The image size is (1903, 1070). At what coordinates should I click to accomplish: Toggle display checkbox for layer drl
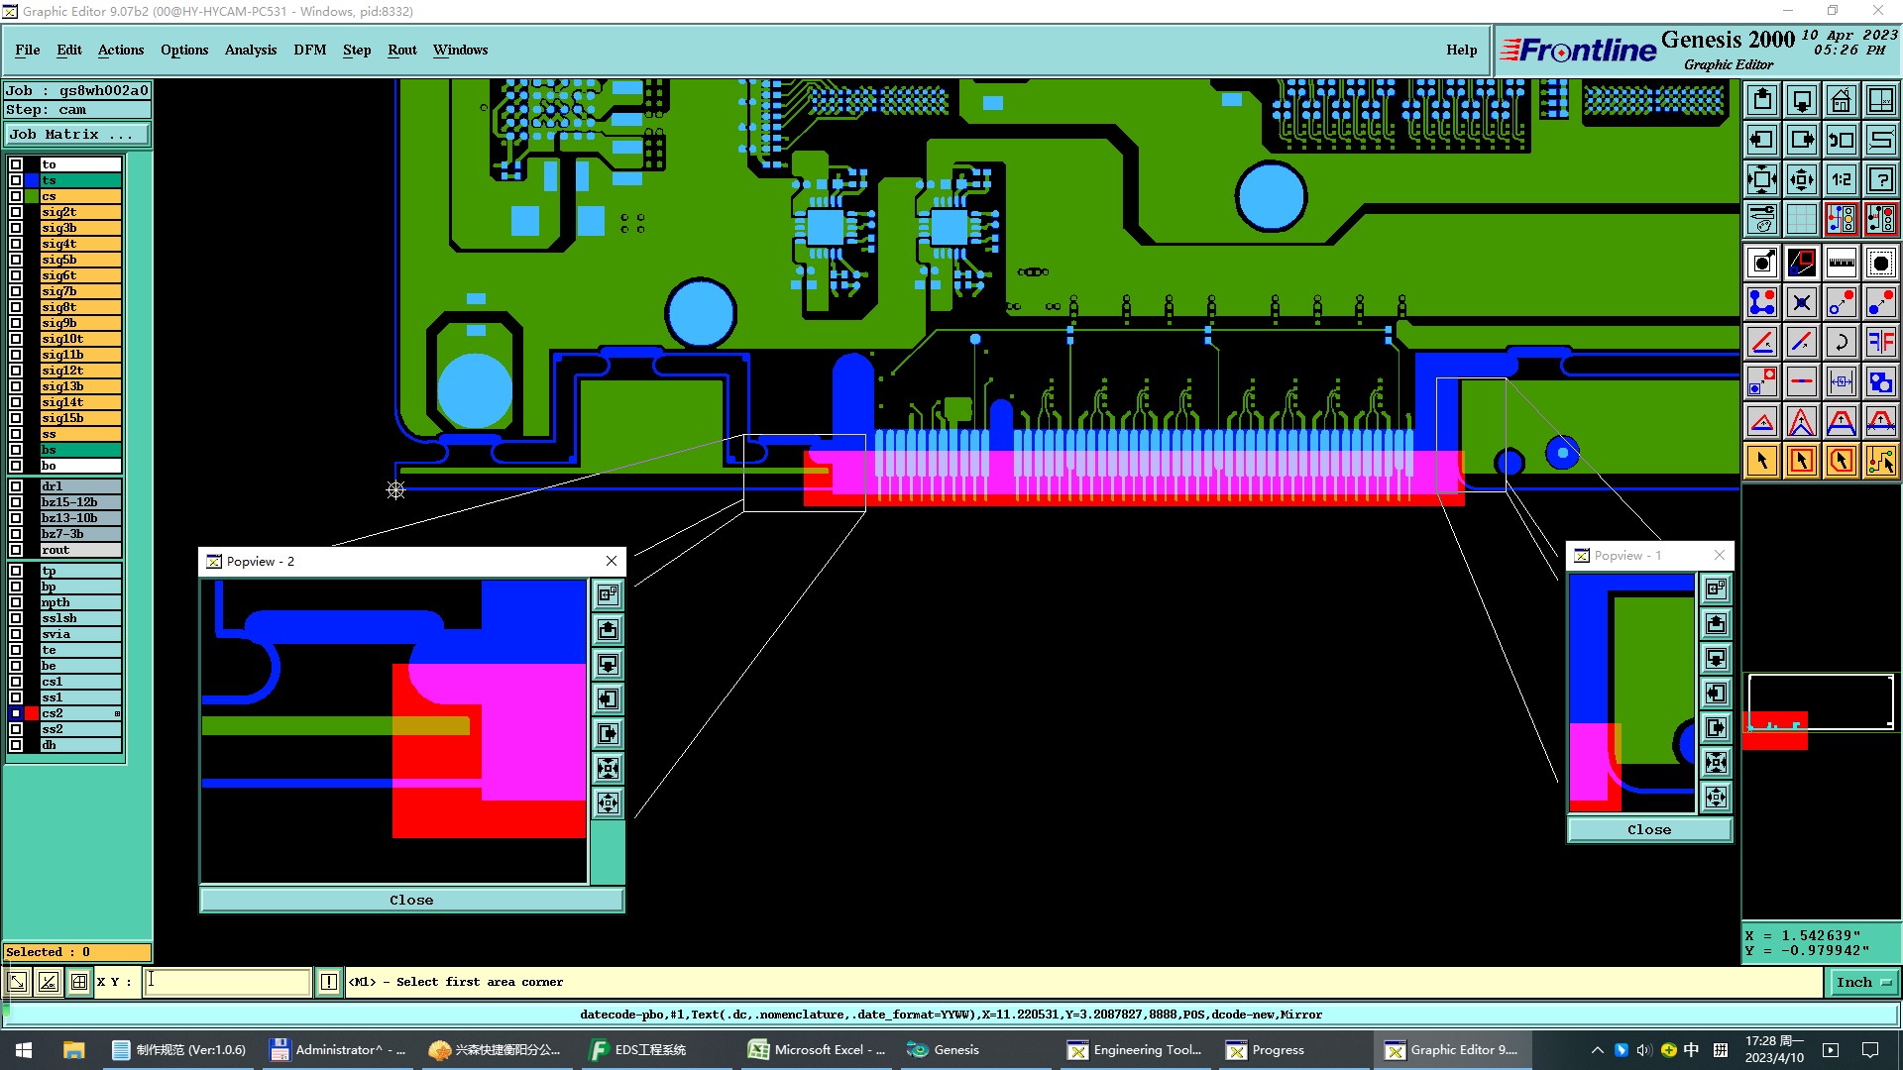pyautogui.click(x=16, y=486)
